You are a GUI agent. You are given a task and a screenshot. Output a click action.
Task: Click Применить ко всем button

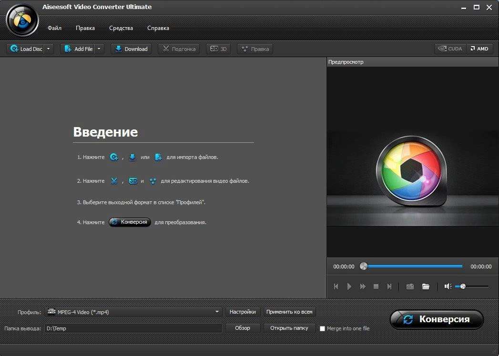(289, 312)
